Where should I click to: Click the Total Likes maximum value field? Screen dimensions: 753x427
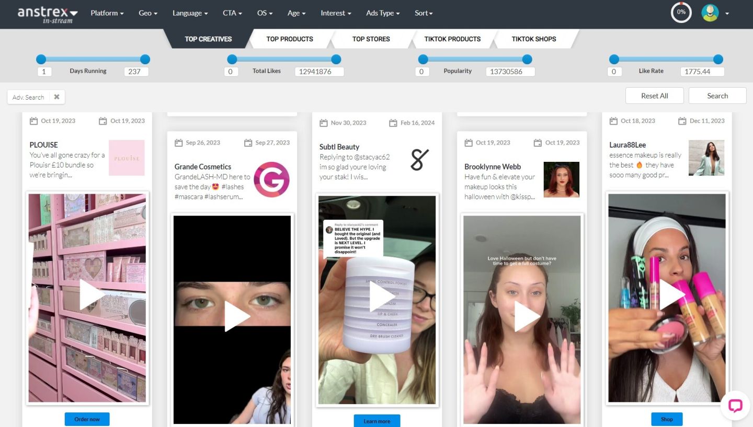coord(318,72)
